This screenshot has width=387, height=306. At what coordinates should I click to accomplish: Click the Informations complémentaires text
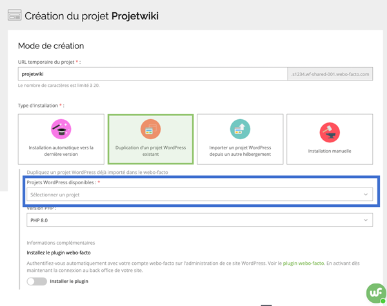61,243
